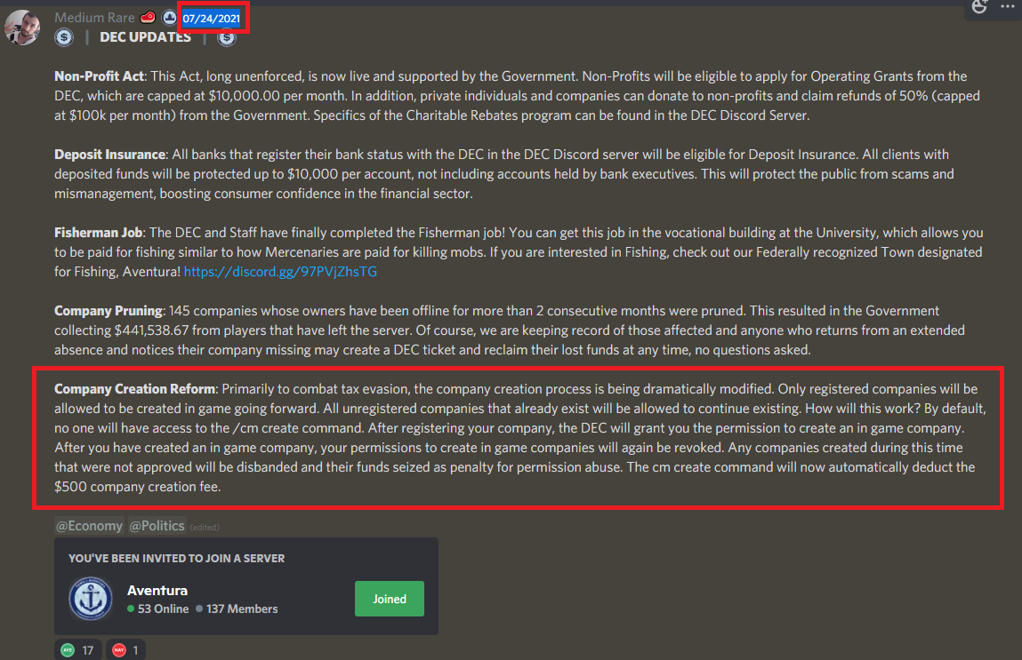Screen dimensions: 1022x660
Task: Toggle the AYE reaction with 17 votes
Action: coord(77,649)
